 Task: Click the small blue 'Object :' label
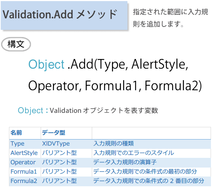[x=33, y=110]
